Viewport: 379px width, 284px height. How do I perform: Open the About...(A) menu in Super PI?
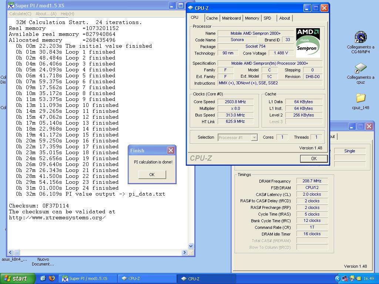tap(46, 14)
